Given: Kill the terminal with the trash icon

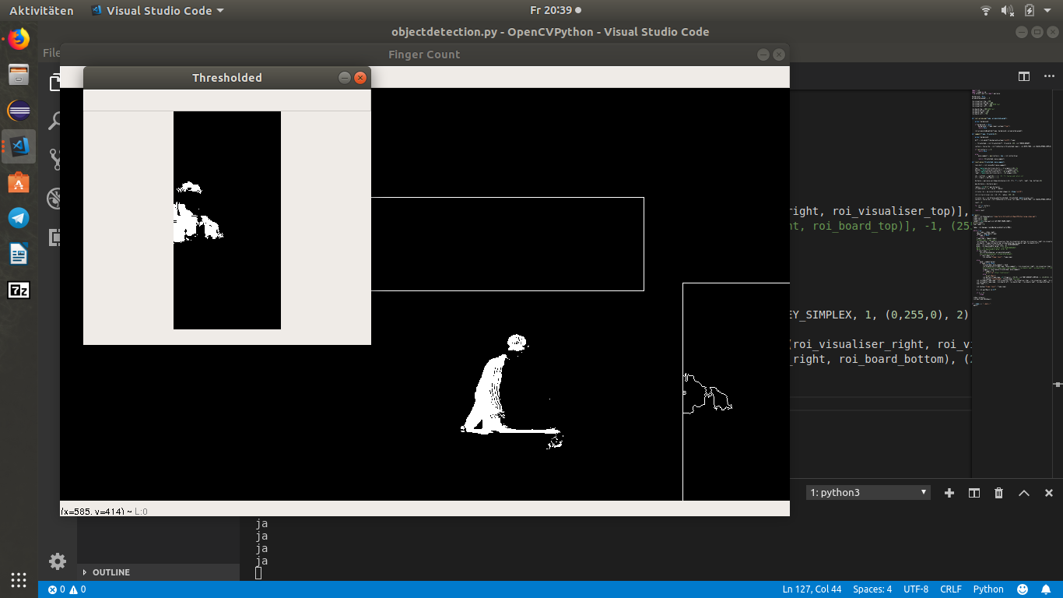Looking at the screenshot, I should click(x=998, y=492).
